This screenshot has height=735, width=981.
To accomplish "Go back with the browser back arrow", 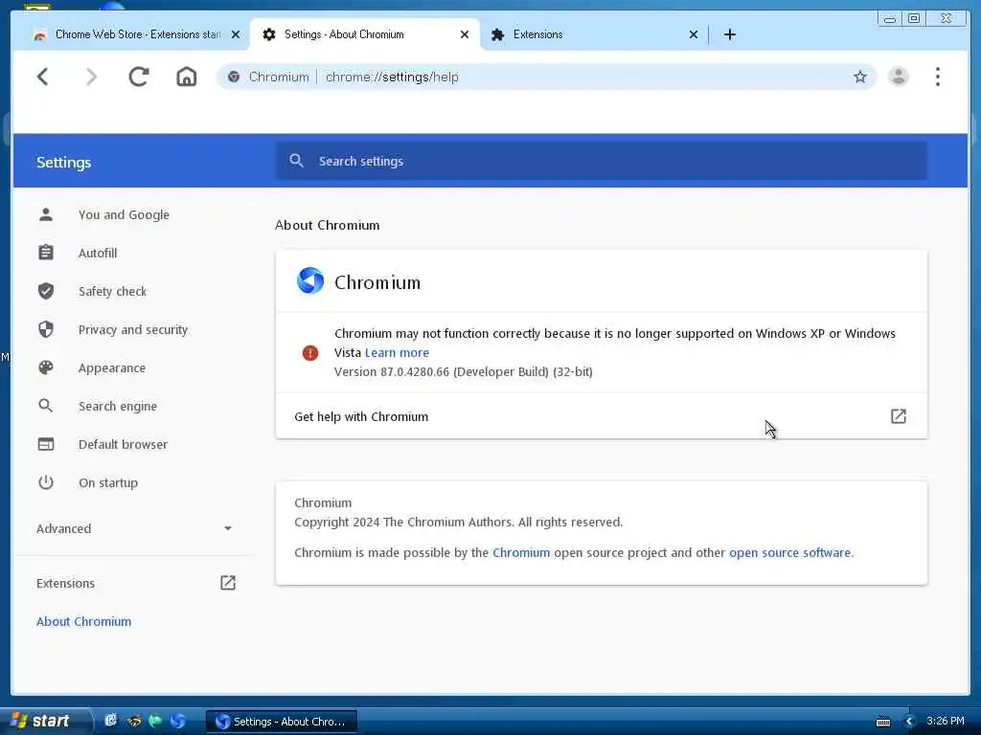I will click(42, 77).
